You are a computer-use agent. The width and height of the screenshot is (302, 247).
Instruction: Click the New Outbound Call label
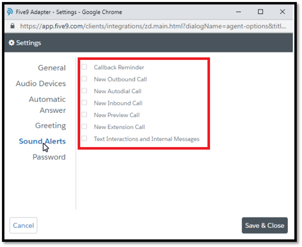(120, 80)
